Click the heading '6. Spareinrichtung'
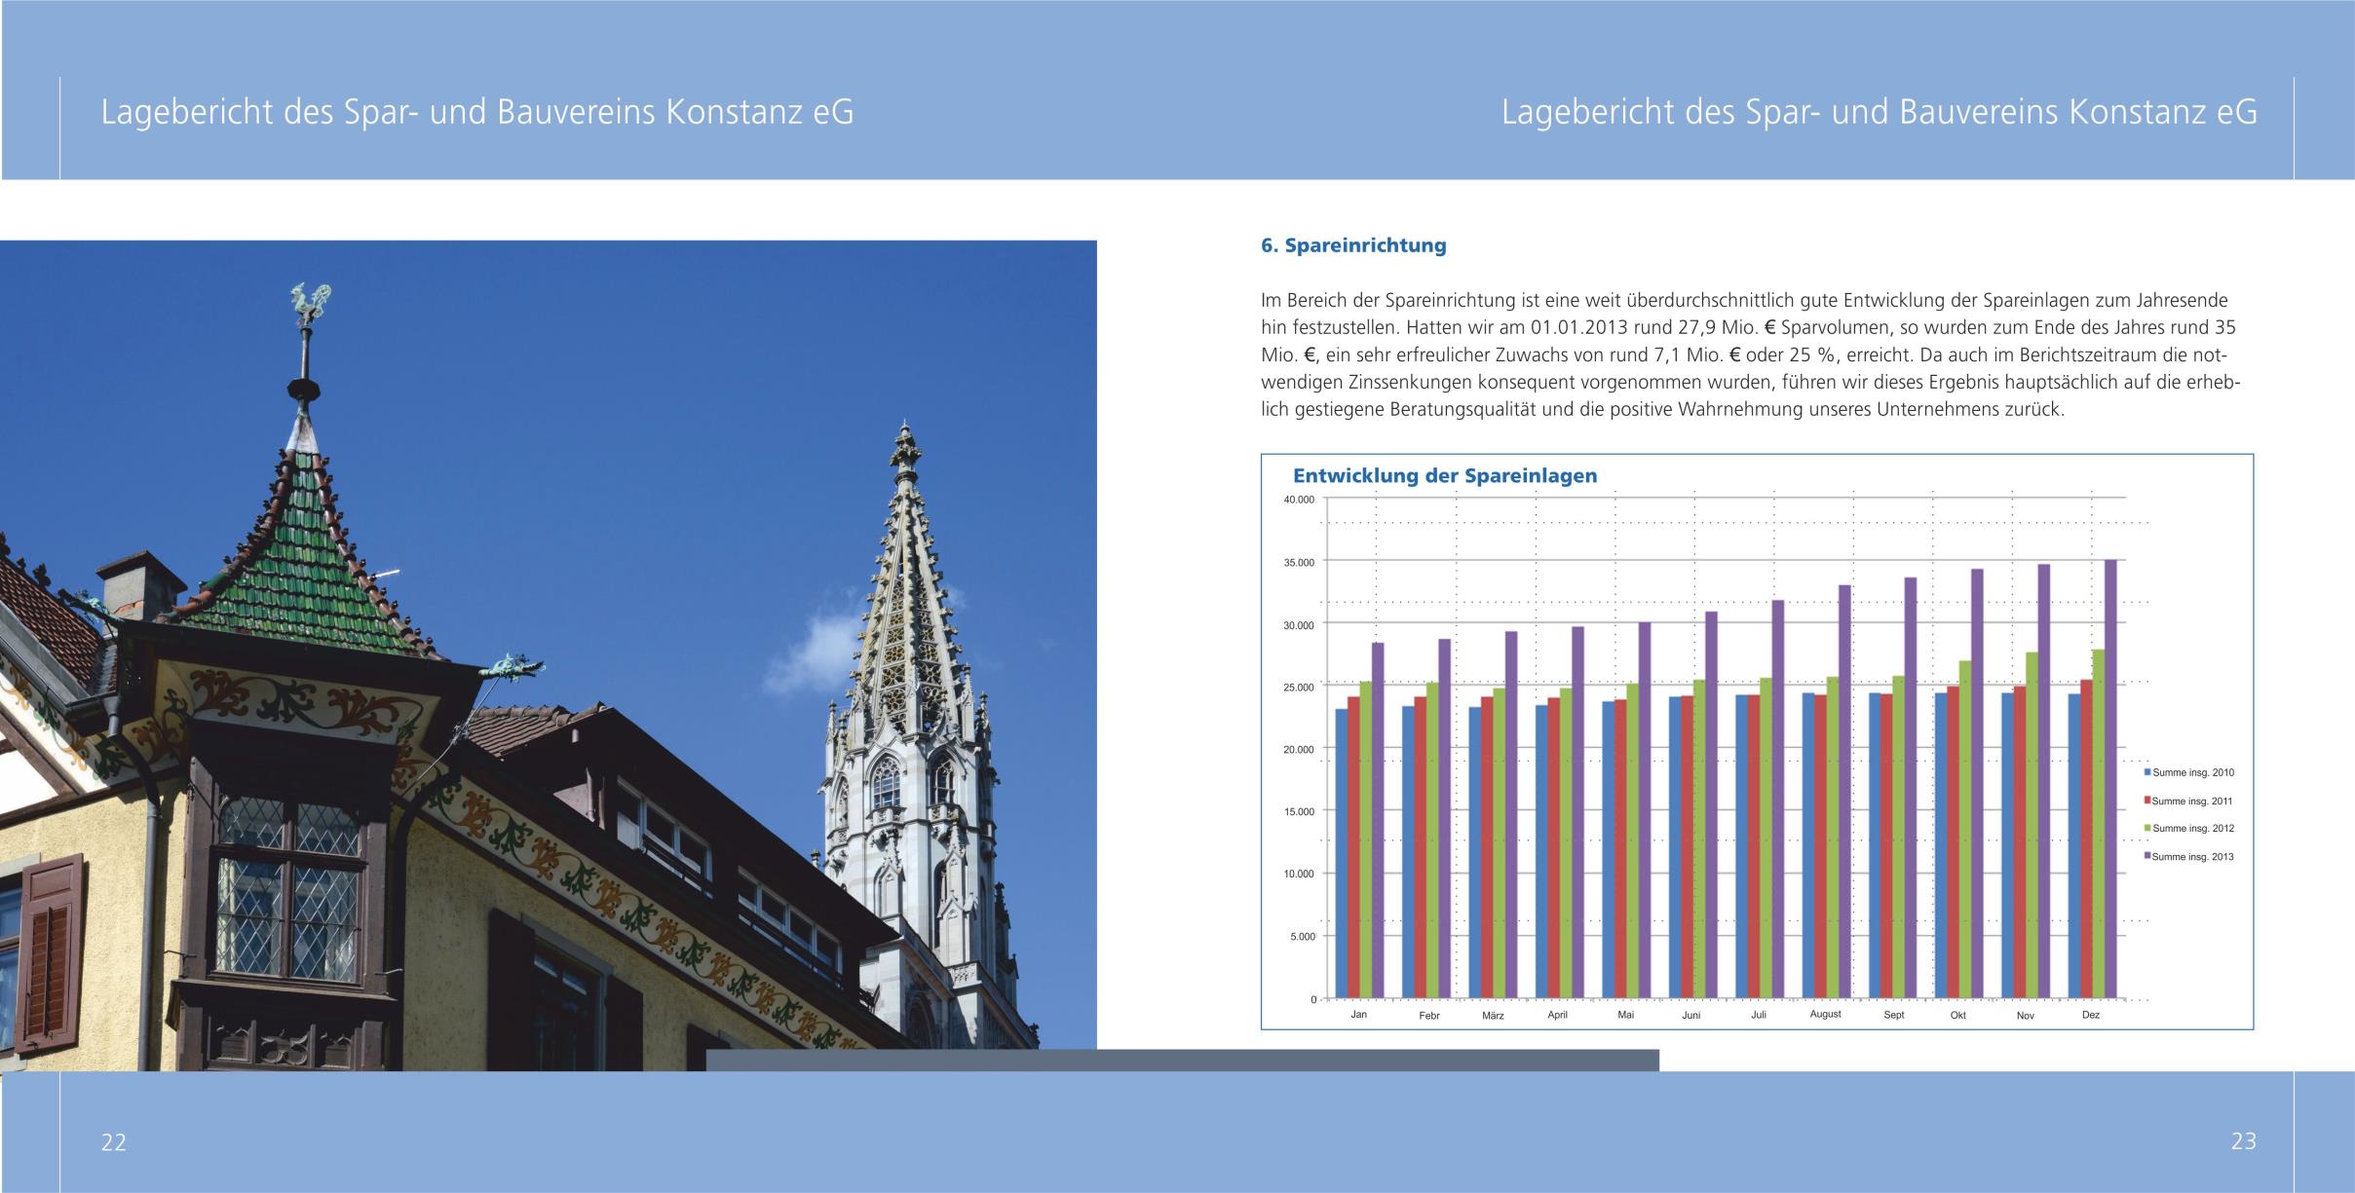Viewport: 2355px width, 1193px height. 1353,245
